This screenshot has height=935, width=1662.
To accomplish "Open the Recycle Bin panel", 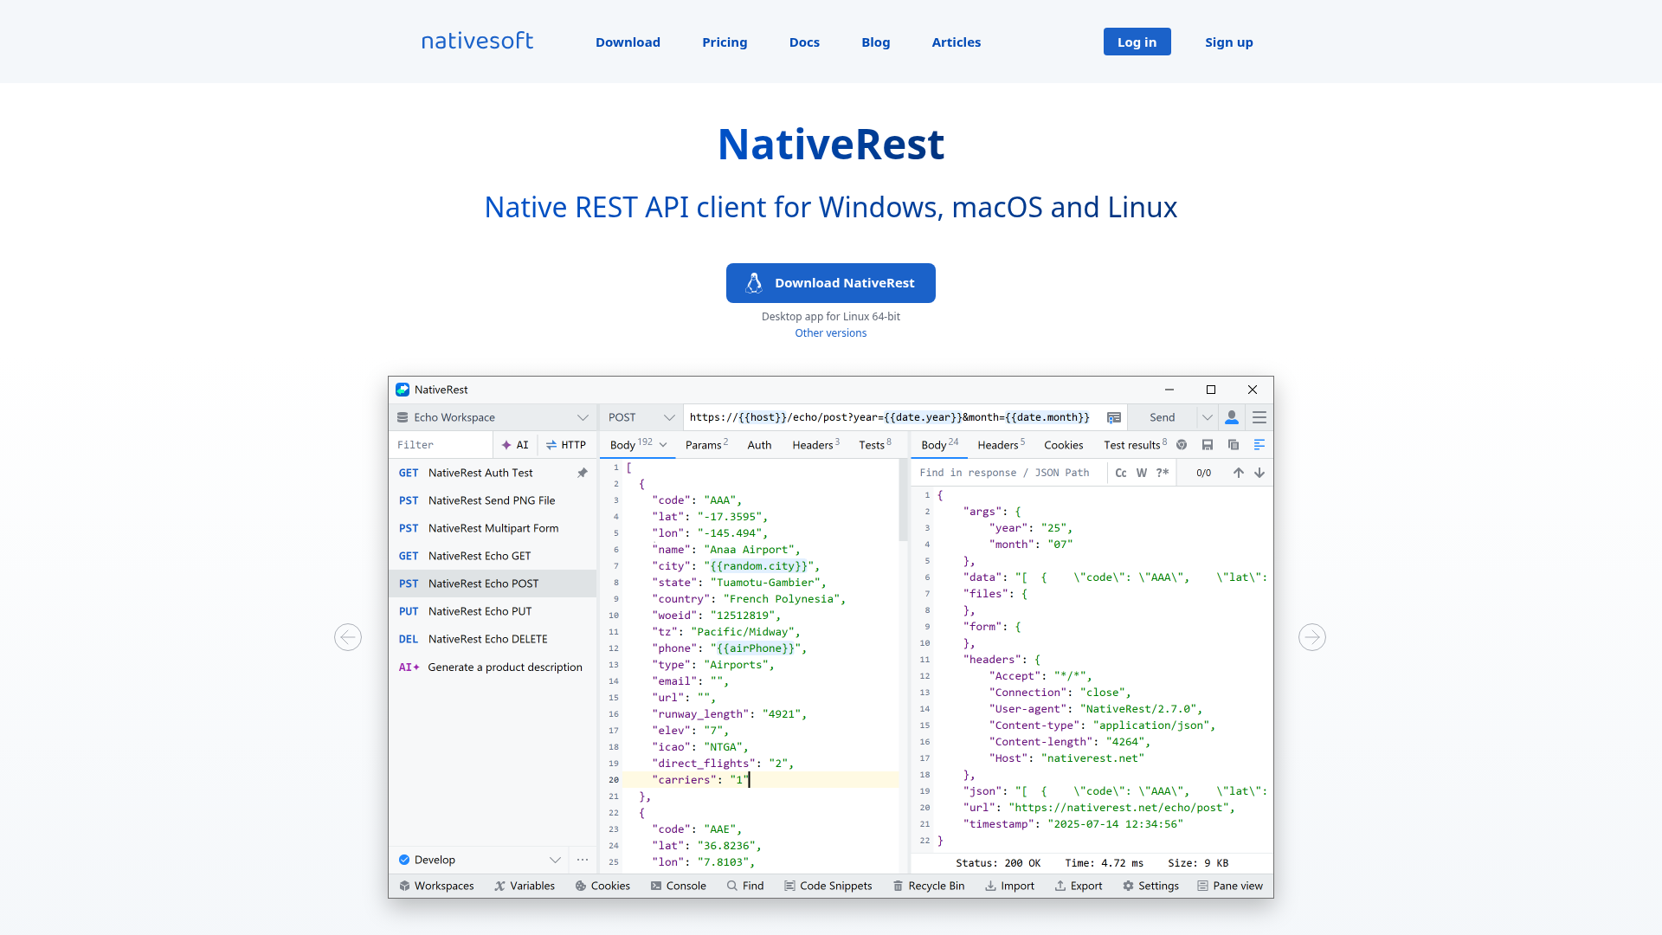I will pyautogui.click(x=929, y=886).
